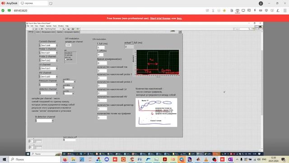Expand the Pressure channel dropdown
Screen dimensions: 289x163
click(56, 85)
